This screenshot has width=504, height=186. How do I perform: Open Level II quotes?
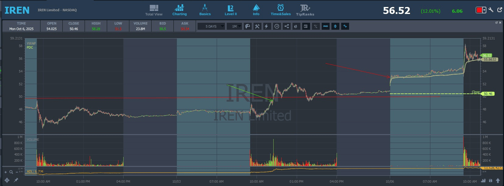[x=231, y=10]
